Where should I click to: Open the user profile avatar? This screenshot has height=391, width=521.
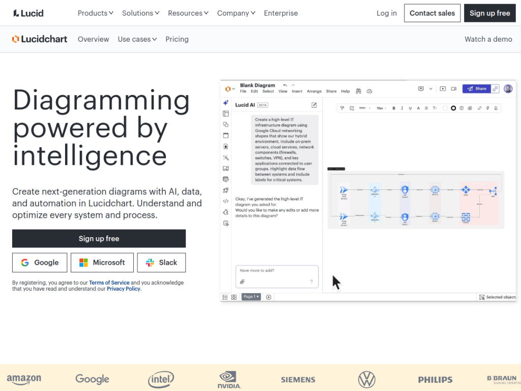point(508,89)
